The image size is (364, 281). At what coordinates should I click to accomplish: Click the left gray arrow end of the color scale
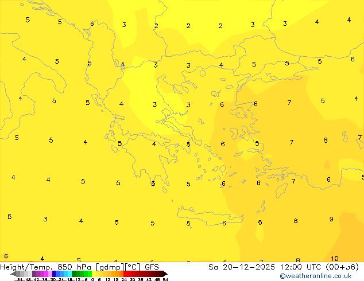(13, 274)
